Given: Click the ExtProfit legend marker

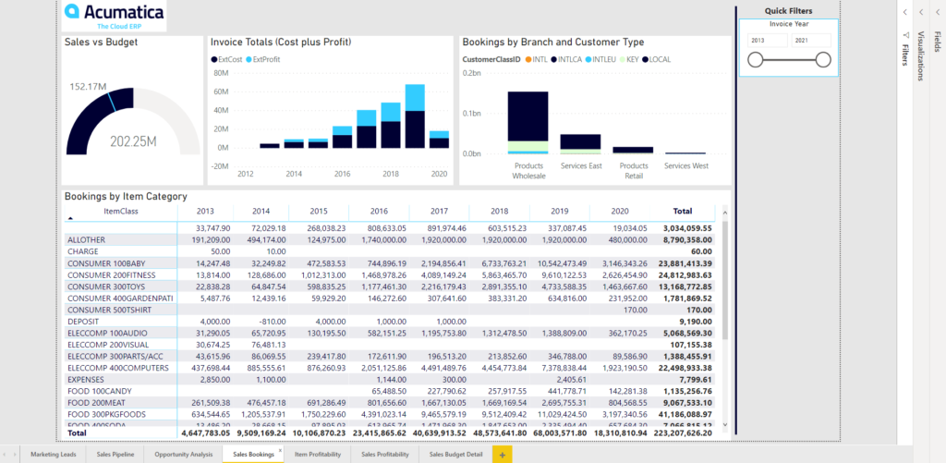Looking at the screenshot, I should click(249, 59).
